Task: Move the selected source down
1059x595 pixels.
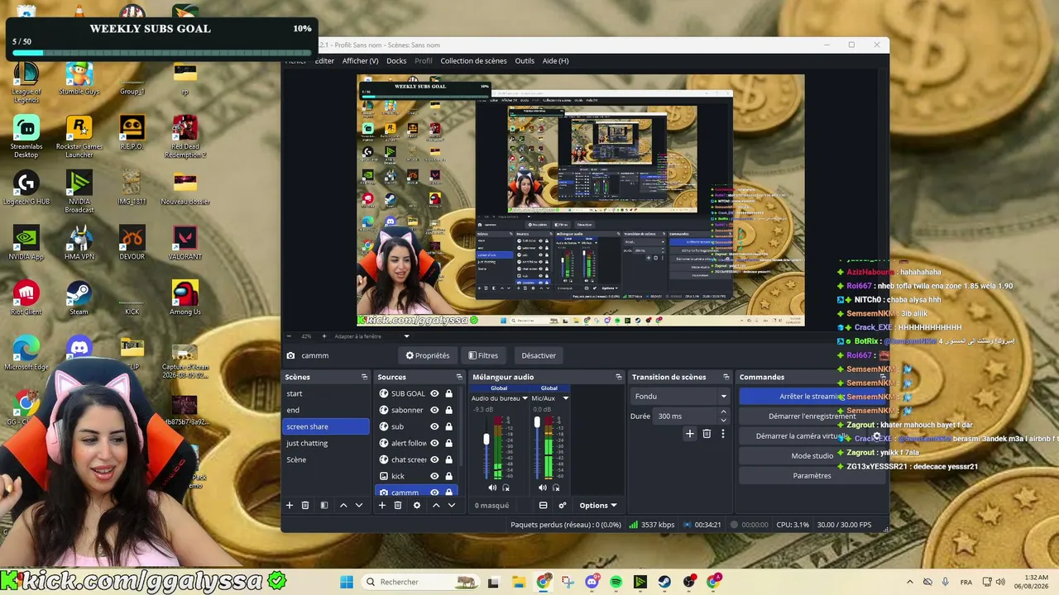Action: 451,505
